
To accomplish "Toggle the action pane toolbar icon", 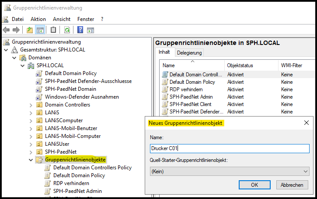I will click(x=91, y=30).
